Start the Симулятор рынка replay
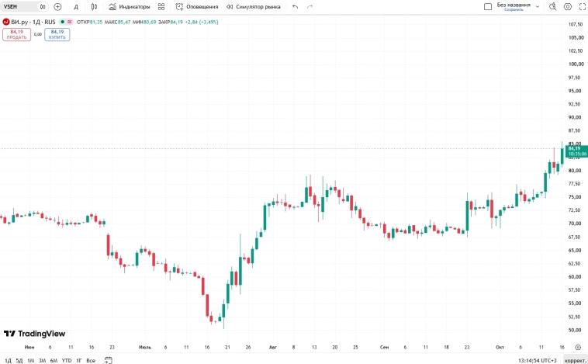 tap(253, 7)
